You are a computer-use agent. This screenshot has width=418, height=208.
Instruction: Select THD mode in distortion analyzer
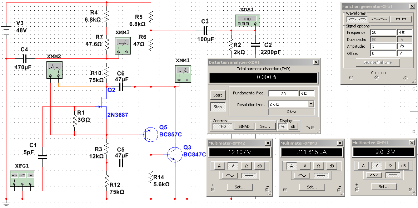point(222,126)
